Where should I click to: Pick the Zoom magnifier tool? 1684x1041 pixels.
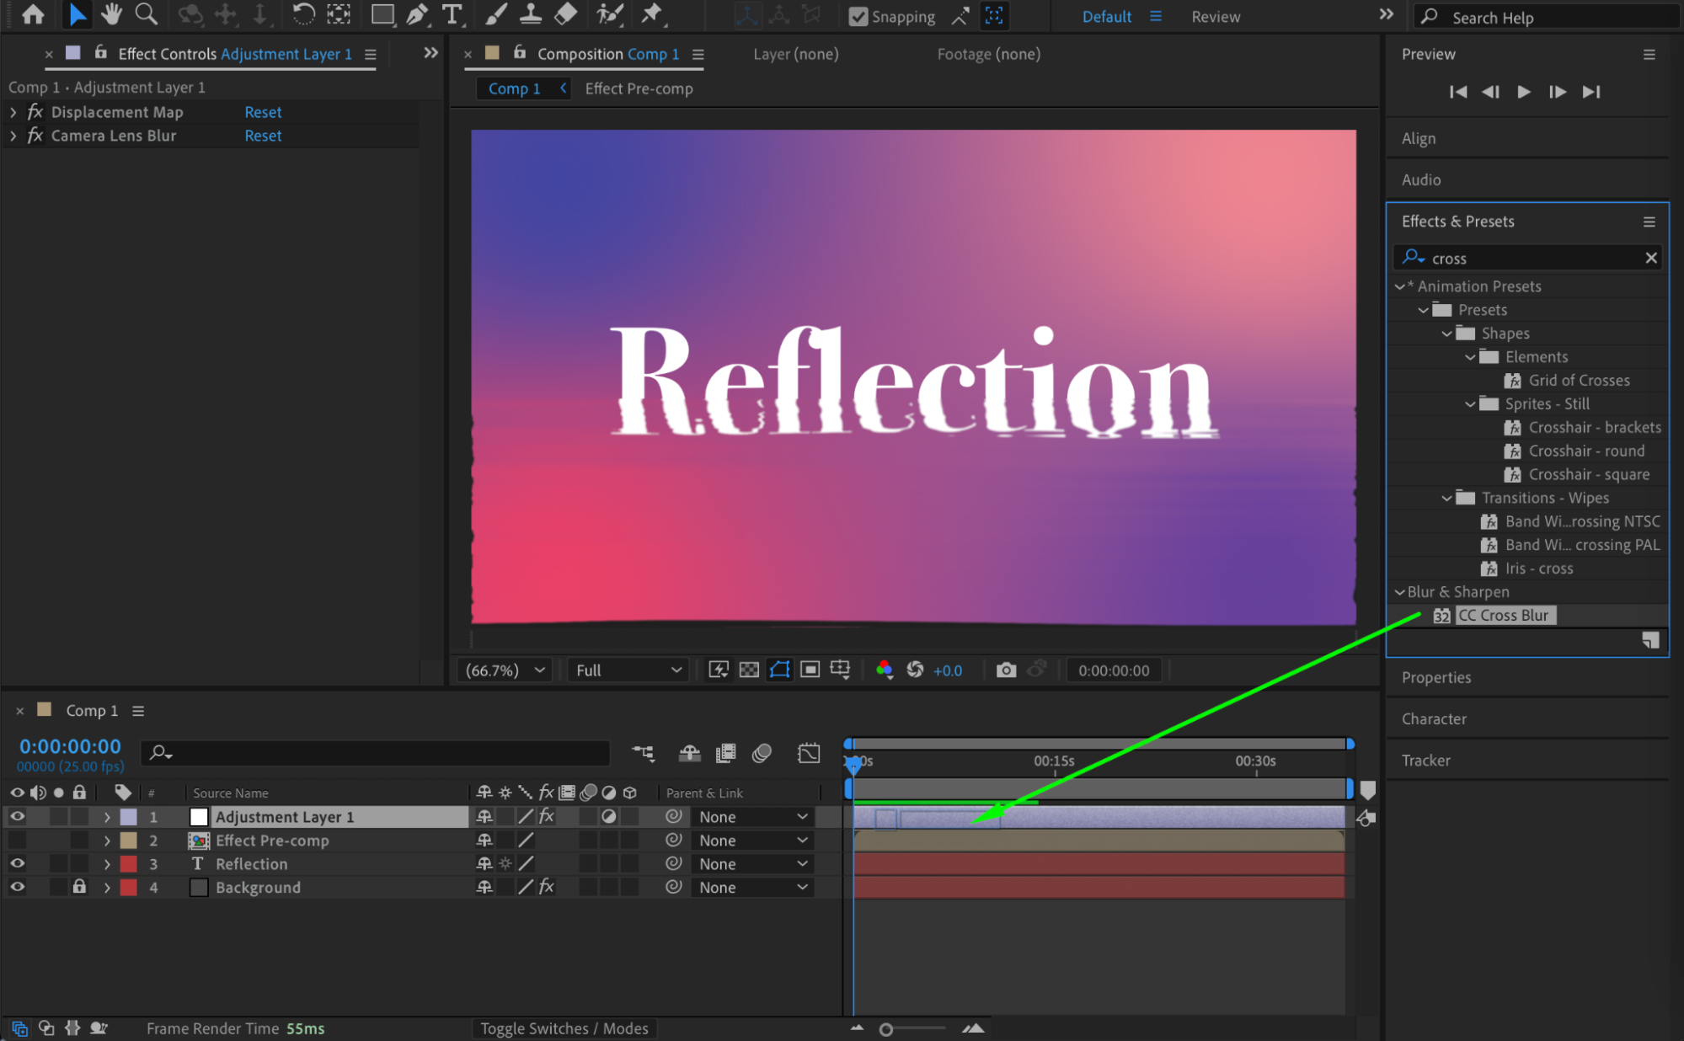point(146,14)
